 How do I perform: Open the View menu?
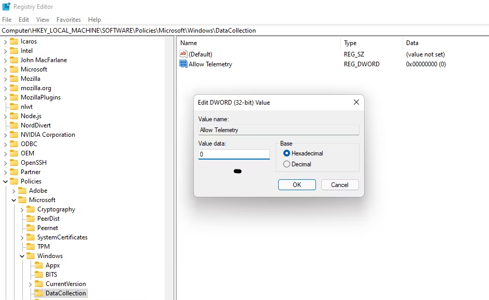click(42, 19)
